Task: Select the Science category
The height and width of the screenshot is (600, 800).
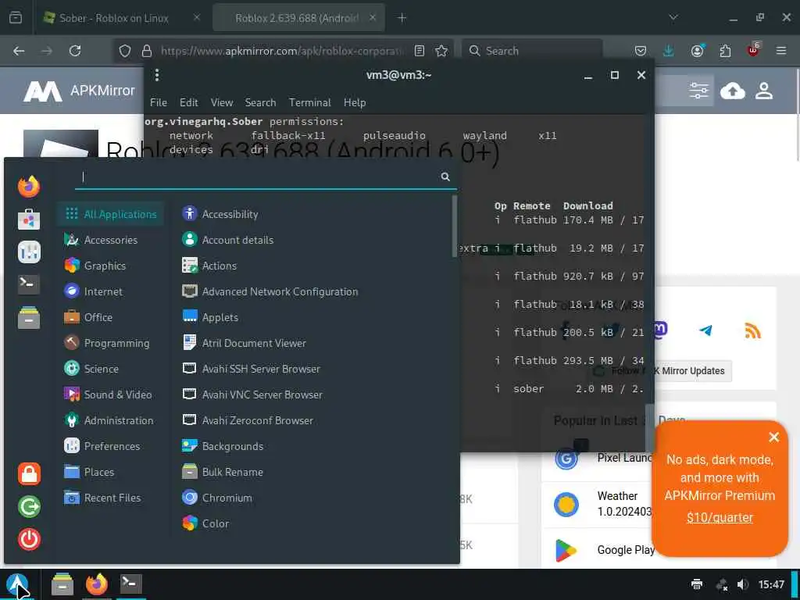Action: pos(111,369)
